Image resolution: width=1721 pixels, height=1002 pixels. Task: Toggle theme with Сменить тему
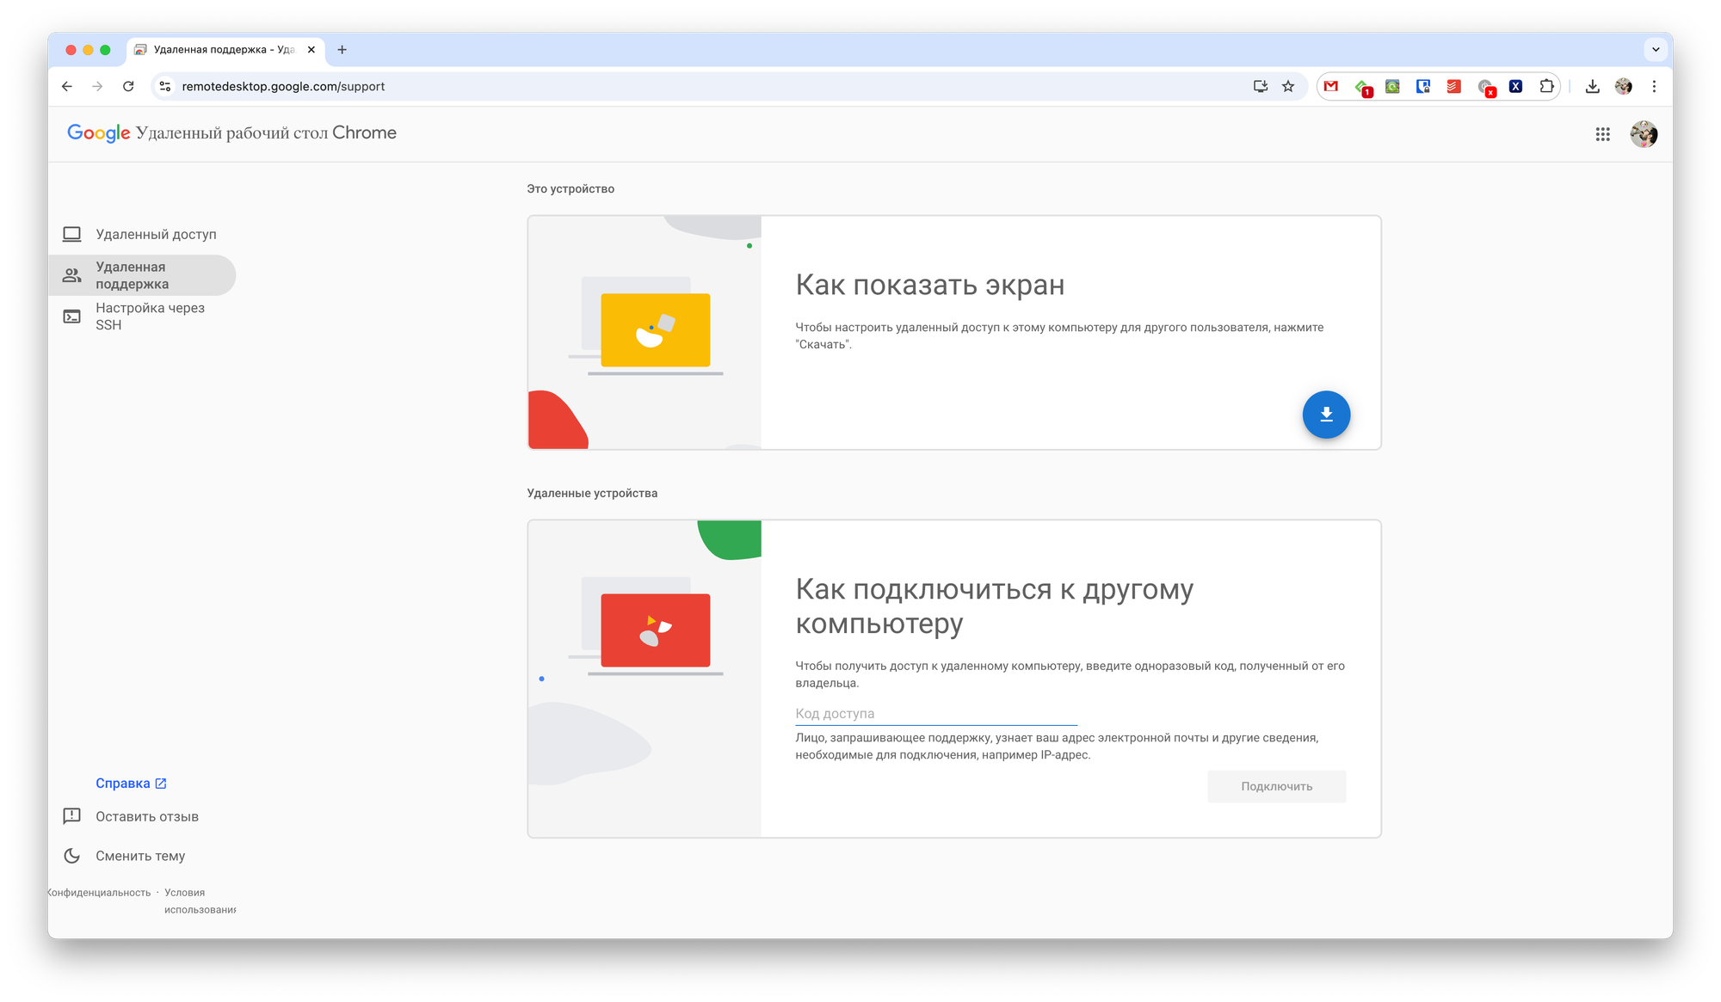[x=140, y=856]
